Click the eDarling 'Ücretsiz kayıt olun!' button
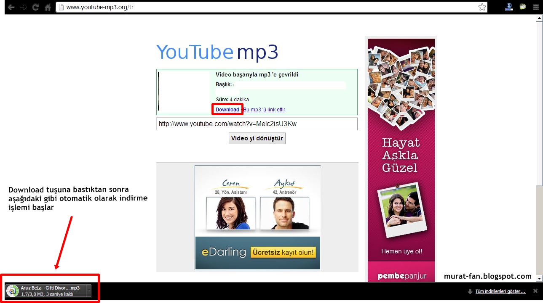Image resolution: width=543 pixels, height=303 pixels. 283,253
